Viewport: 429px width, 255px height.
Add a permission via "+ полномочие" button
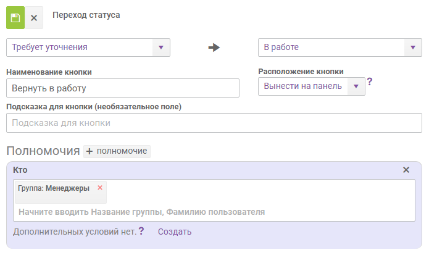click(117, 151)
